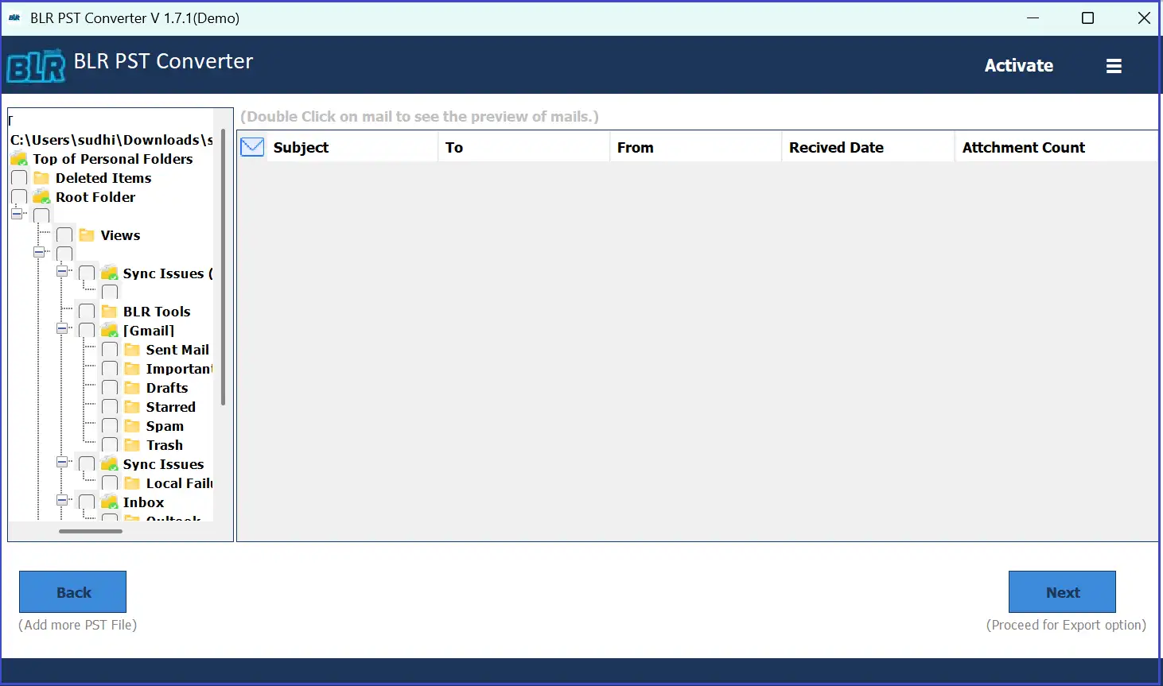Click the Back button to add more PST files

pos(72,591)
